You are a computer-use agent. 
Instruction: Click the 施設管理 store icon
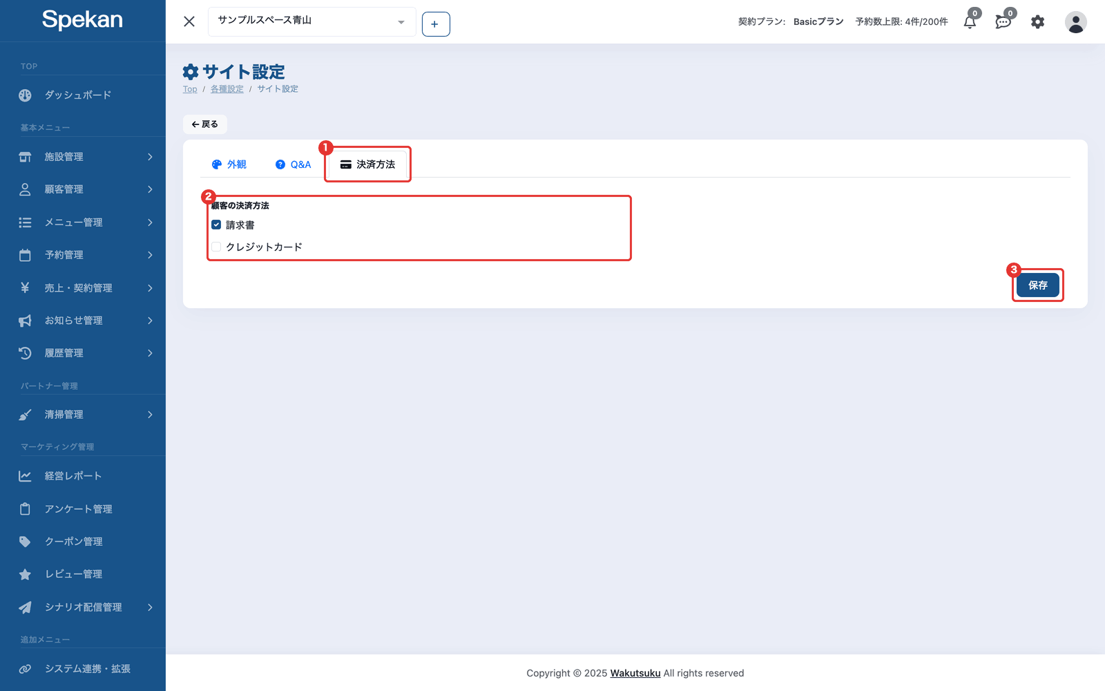click(x=25, y=157)
